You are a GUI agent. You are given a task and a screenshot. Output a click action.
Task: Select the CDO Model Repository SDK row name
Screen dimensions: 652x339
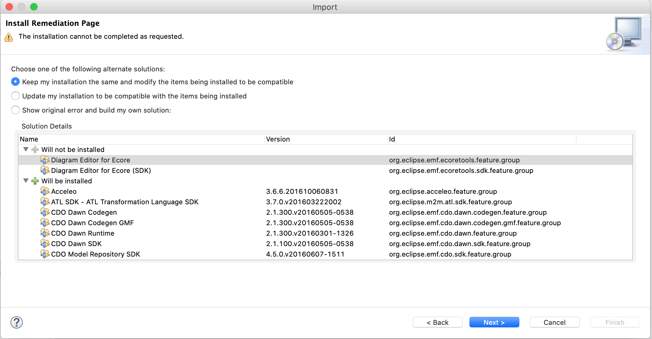pos(95,254)
